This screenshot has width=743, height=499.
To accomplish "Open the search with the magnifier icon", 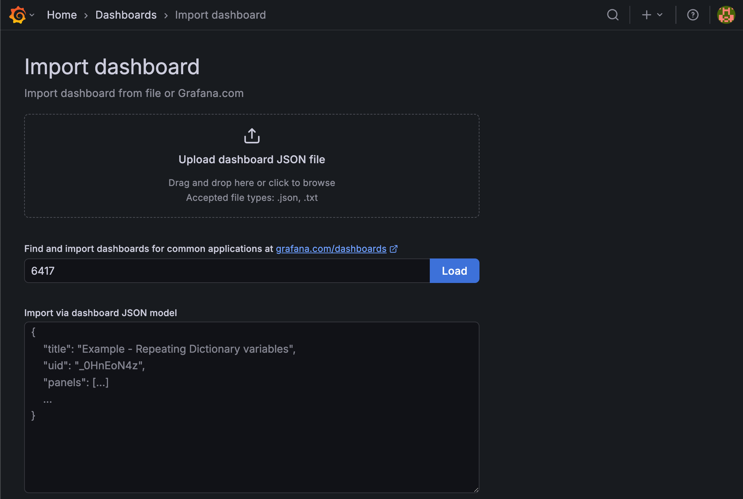I will pos(612,15).
